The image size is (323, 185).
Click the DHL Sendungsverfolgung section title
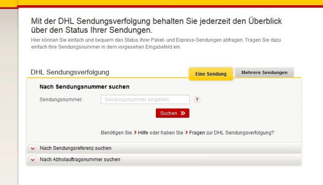point(70,72)
